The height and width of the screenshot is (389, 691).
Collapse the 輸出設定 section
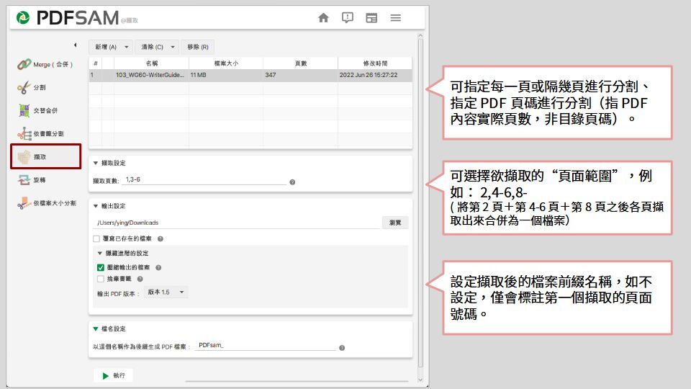pos(96,206)
